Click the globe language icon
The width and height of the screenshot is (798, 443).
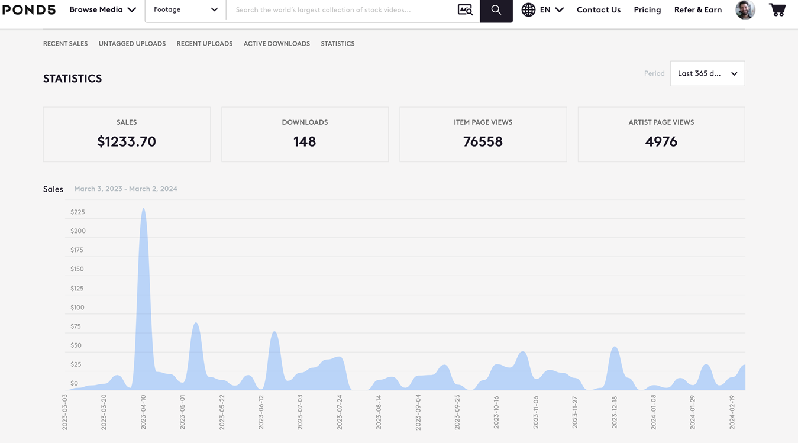click(528, 10)
